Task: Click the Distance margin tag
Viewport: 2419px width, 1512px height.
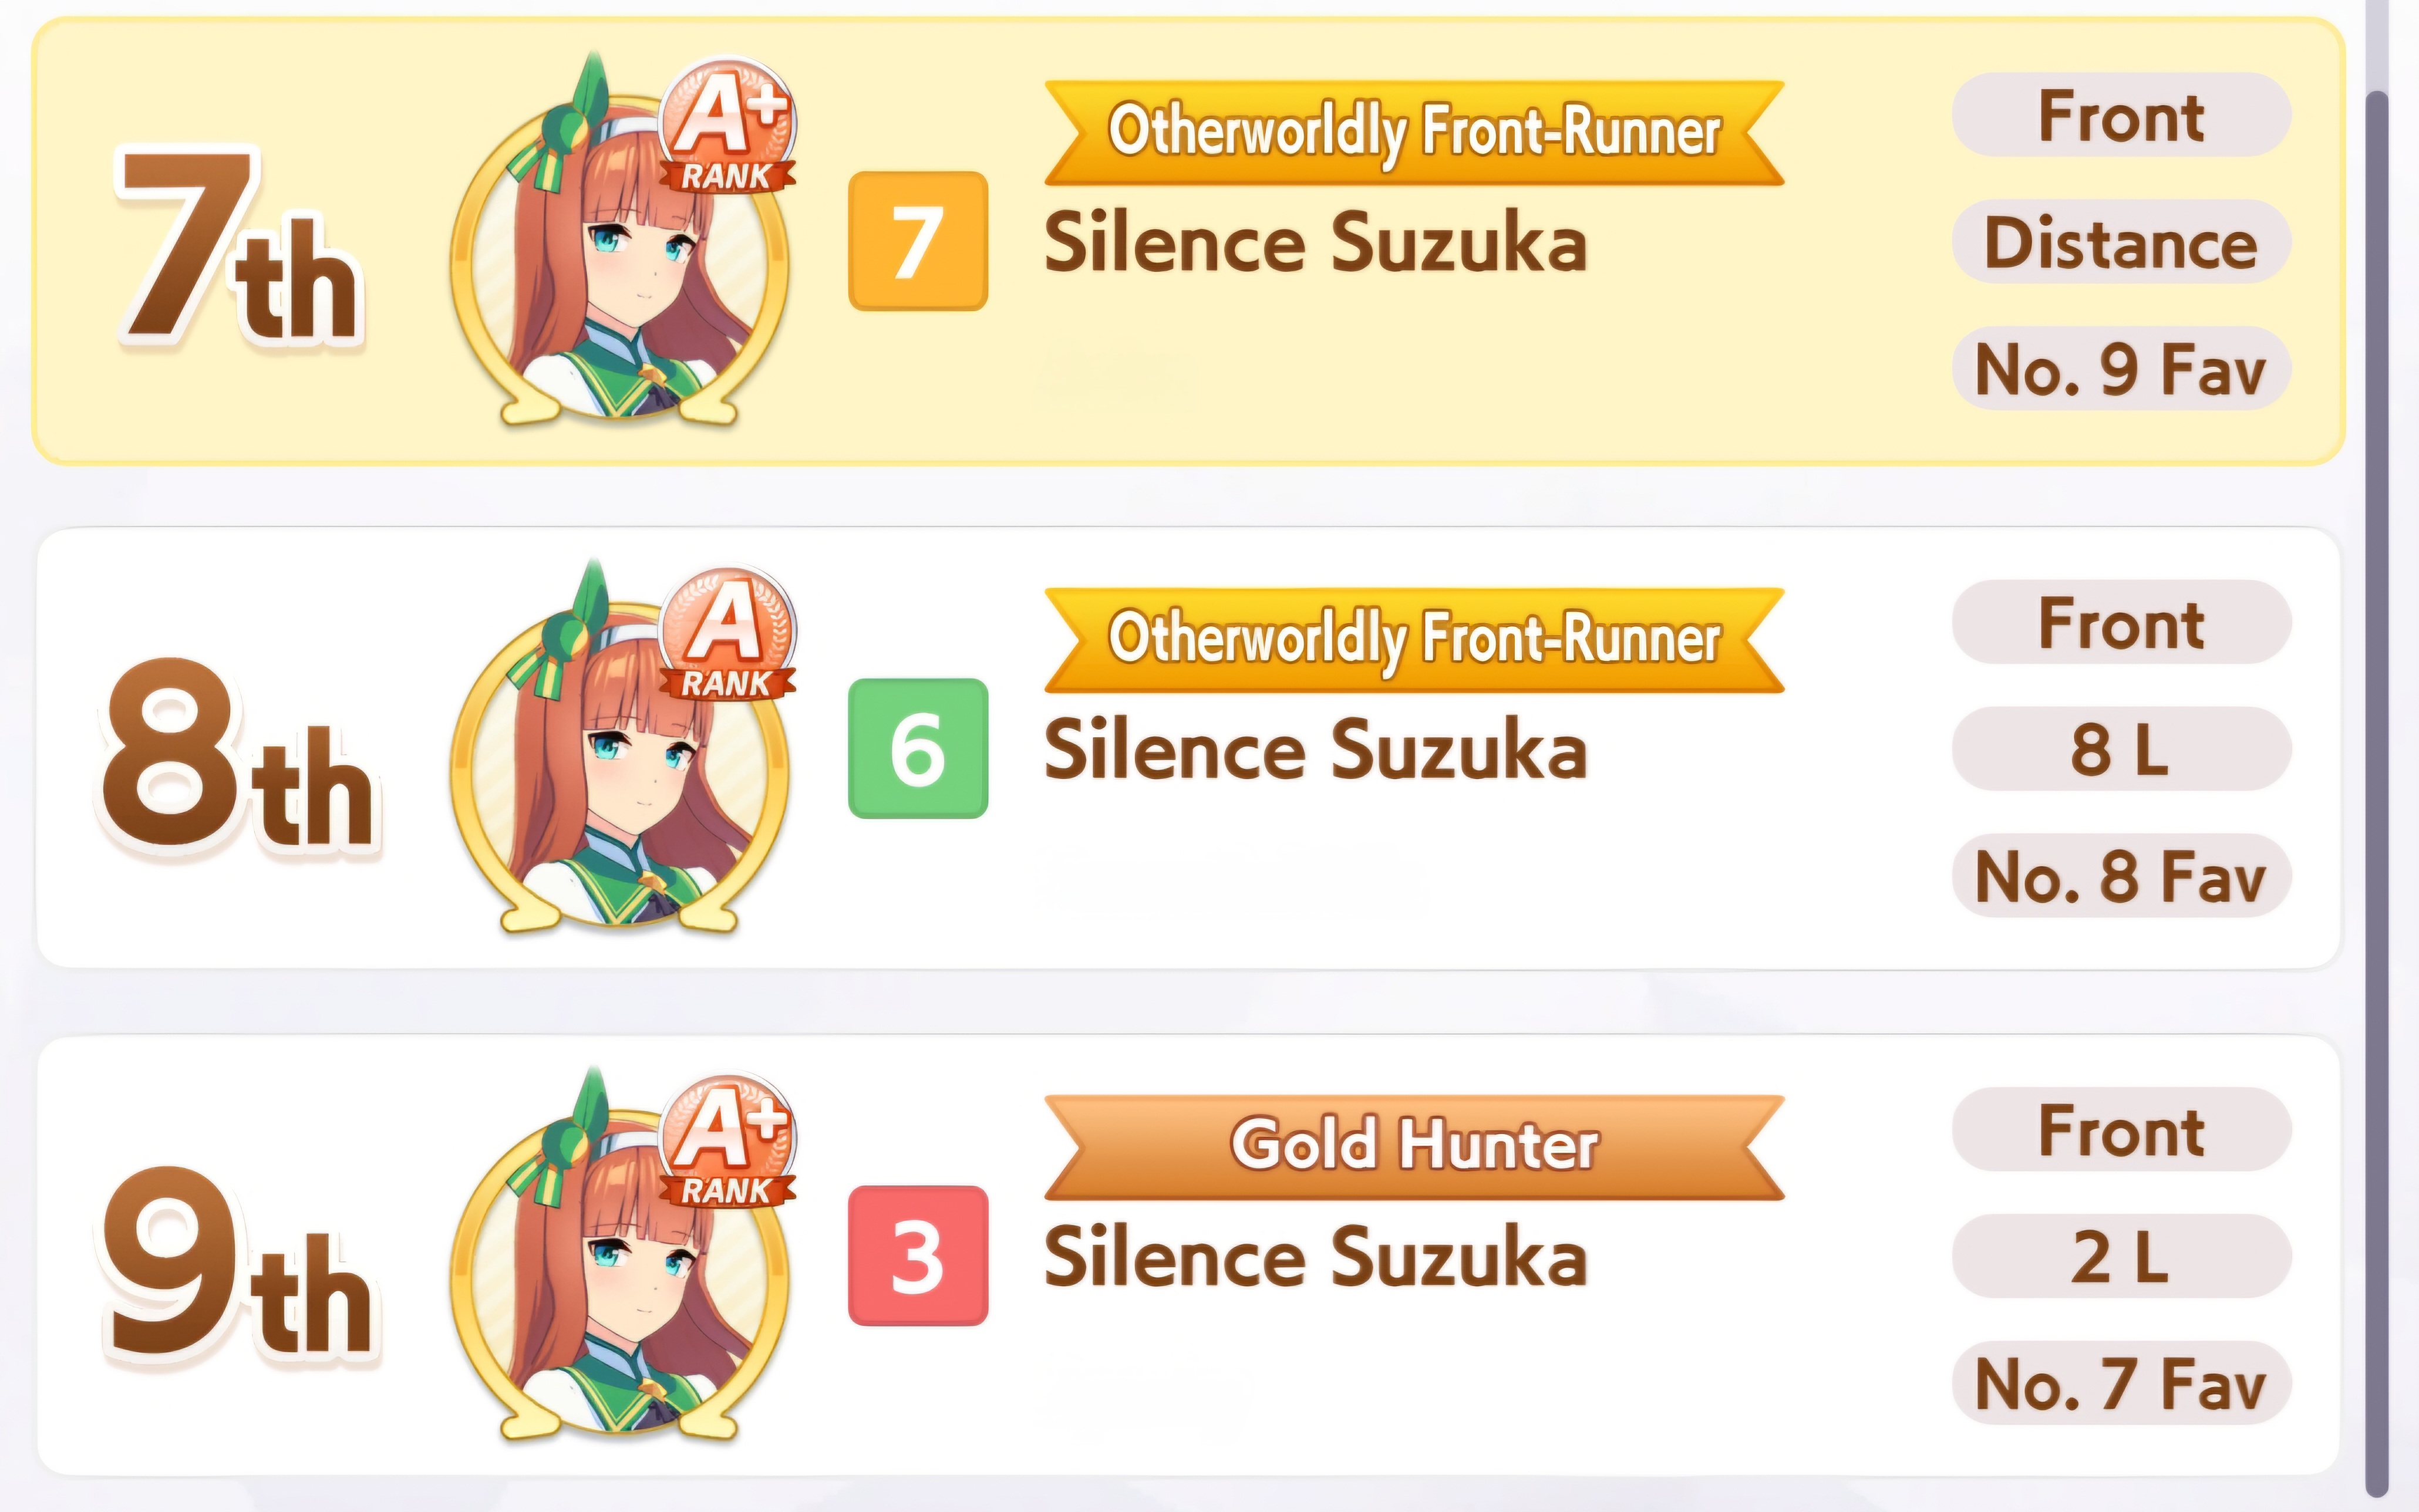Action: (x=2121, y=242)
